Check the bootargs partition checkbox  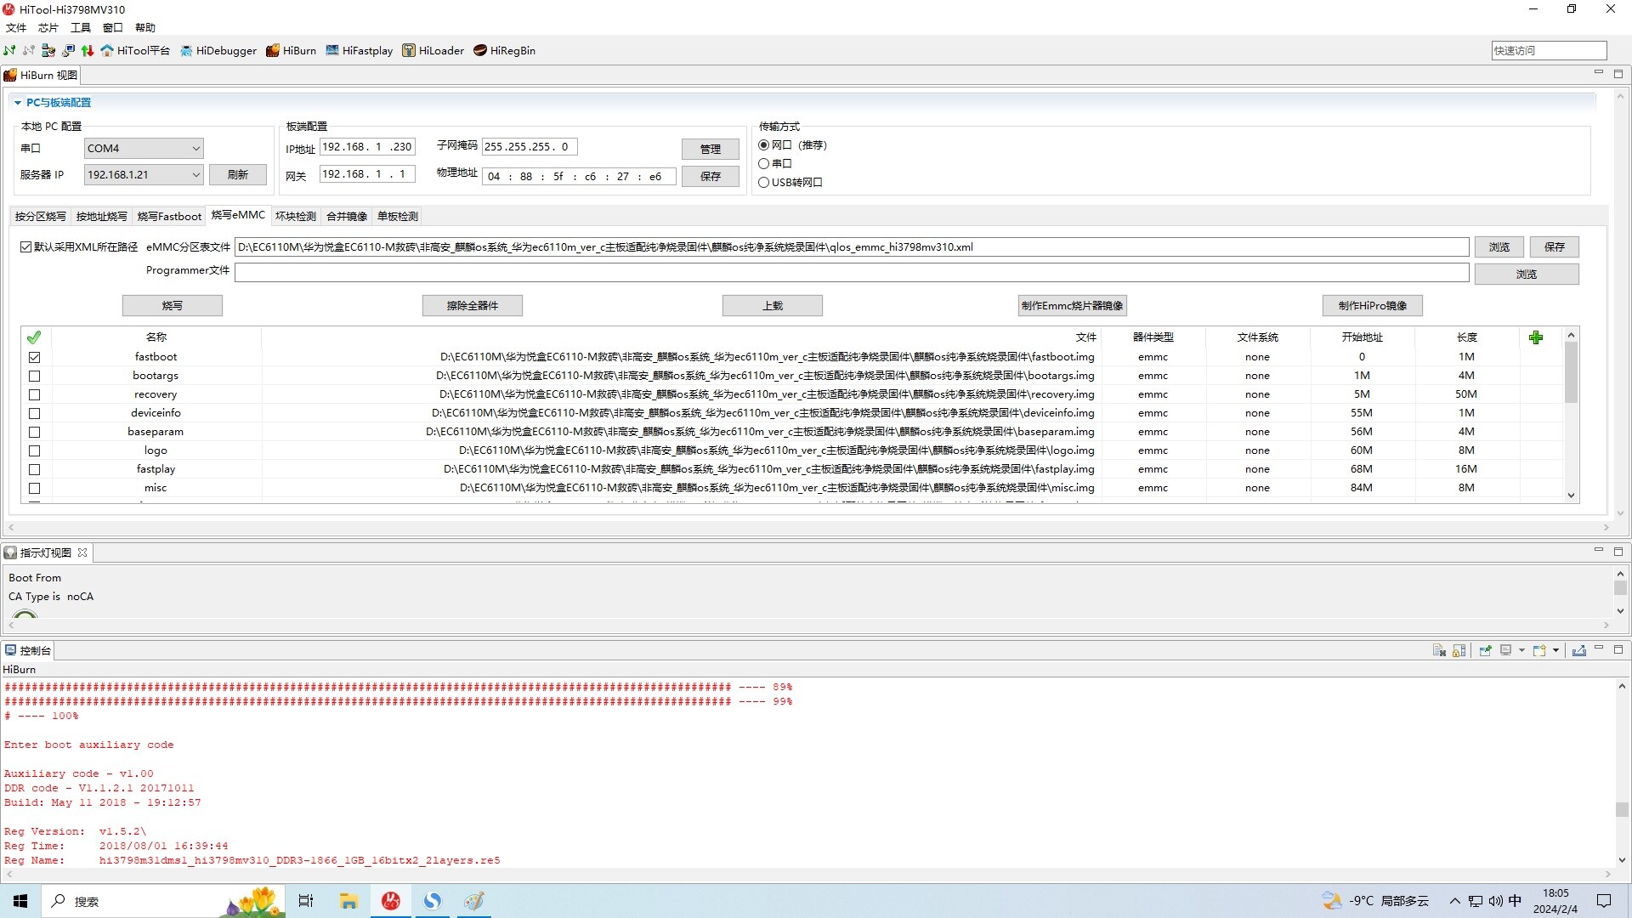point(34,376)
